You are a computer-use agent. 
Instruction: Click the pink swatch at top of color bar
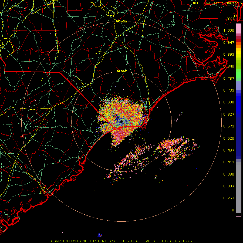tap(238, 29)
